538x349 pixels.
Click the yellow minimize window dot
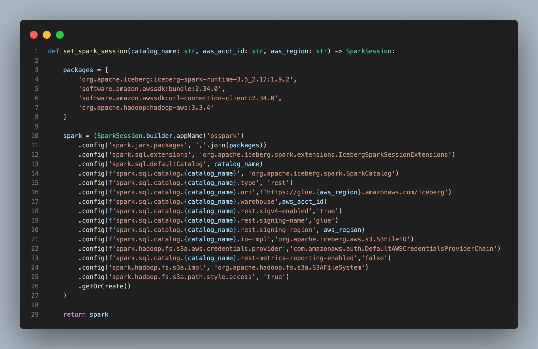[x=47, y=35]
